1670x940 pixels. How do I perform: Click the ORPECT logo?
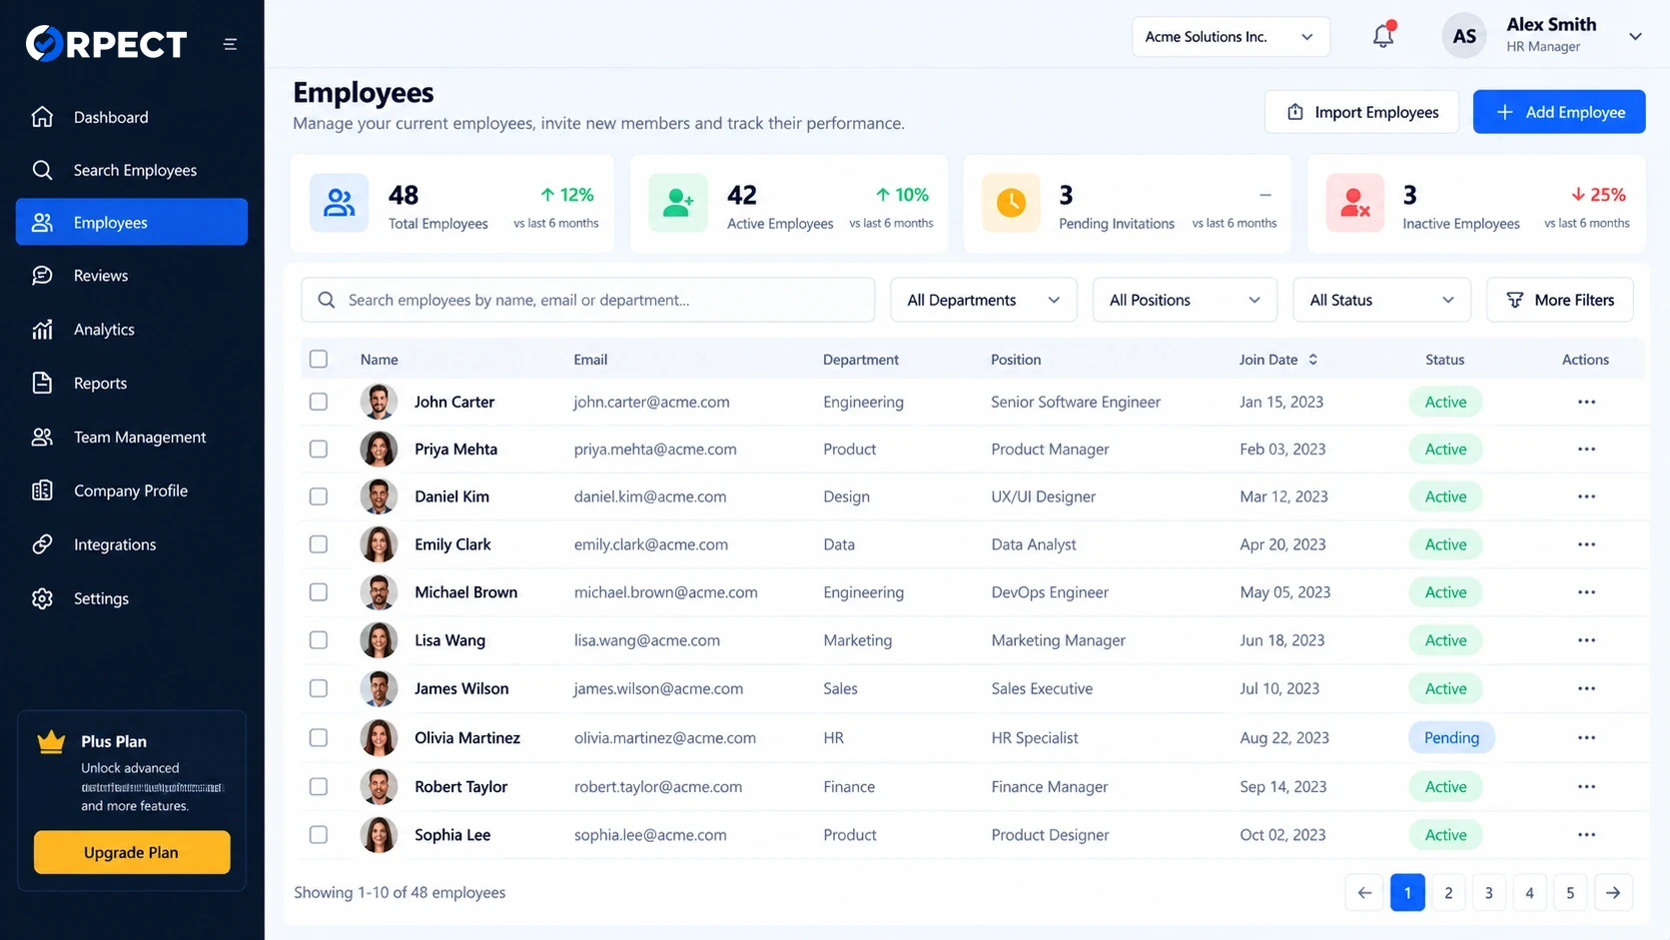click(x=106, y=43)
